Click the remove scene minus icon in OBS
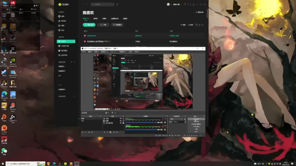This screenshot has width=296, height=166. 85,132
